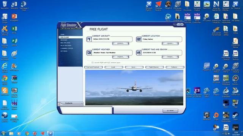The image size is (243, 136).
Task: Open the DCS World desktop shortcut
Action: click(x=216, y=78)
